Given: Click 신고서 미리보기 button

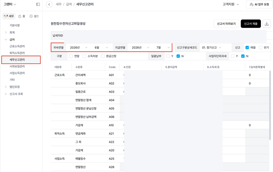Looking at the screenshot, I should pyautogui.click(x=226, y=24).
